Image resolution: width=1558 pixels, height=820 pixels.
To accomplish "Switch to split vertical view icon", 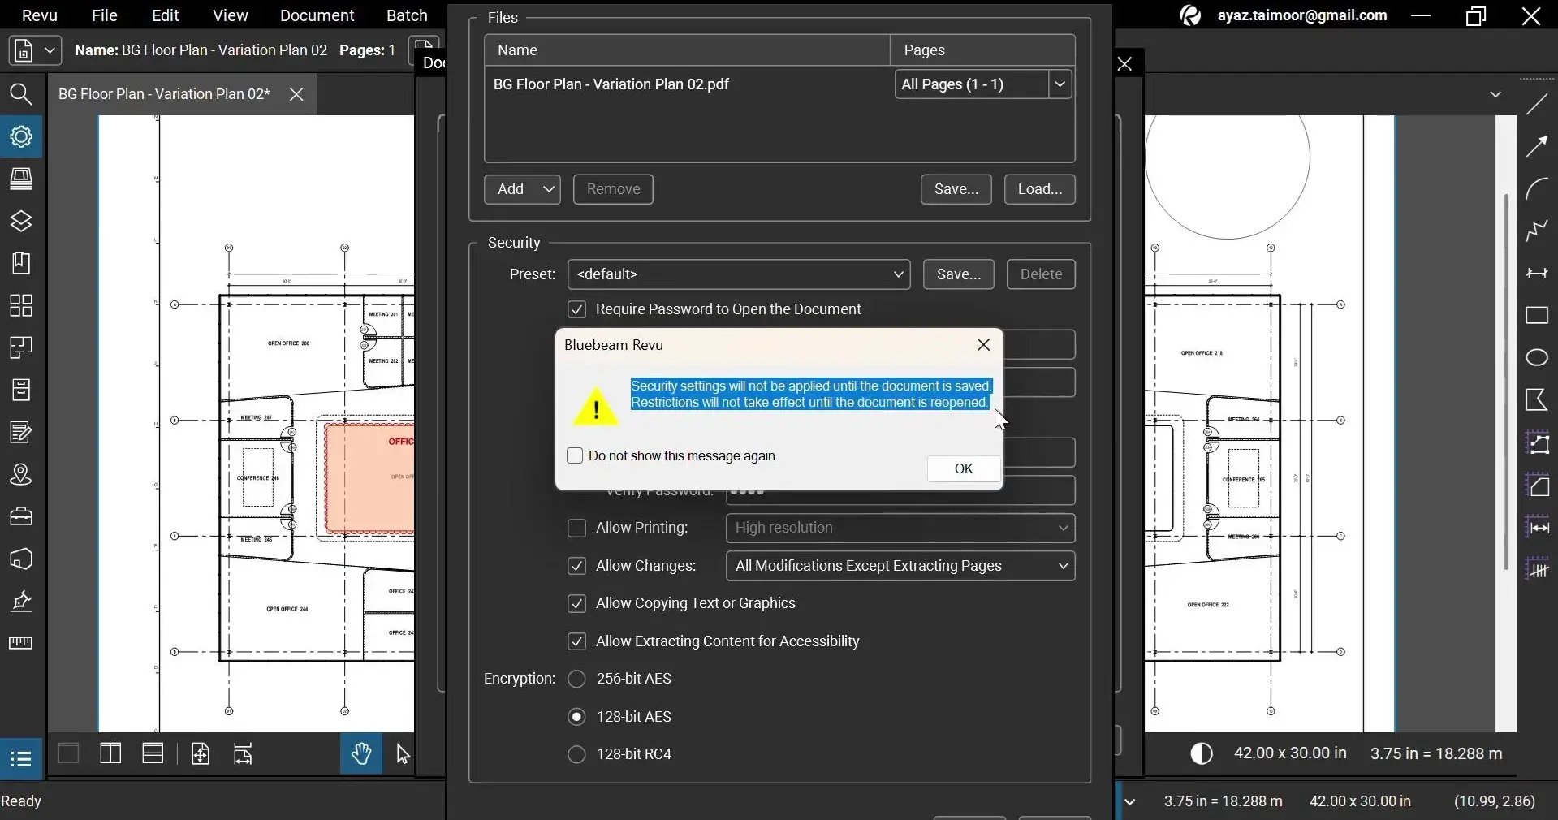I will coord(110,754).
